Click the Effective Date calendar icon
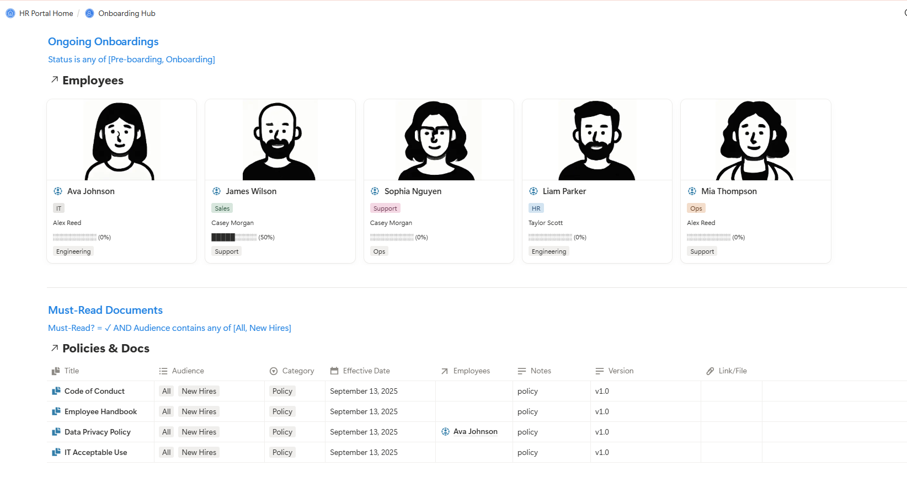The image size is (907, 482). tap(334, 371)
